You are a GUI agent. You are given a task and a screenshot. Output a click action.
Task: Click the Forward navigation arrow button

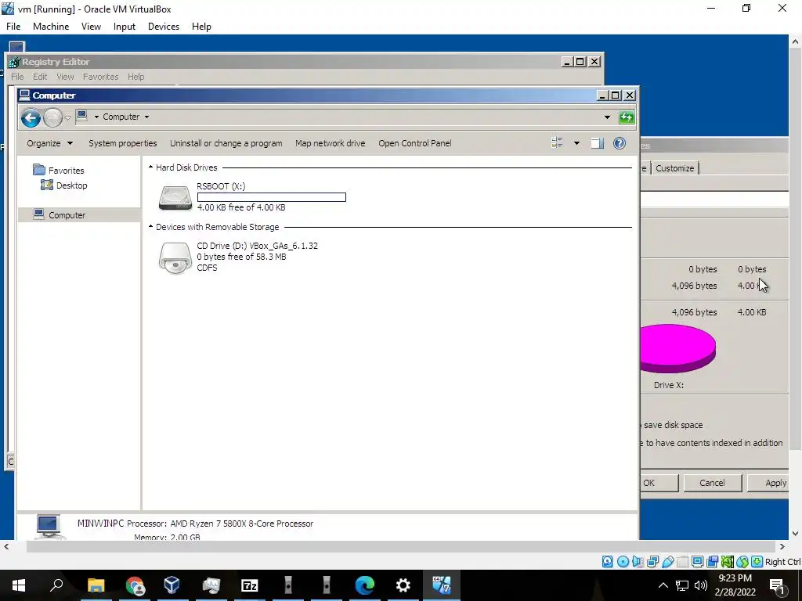(52, 118)
